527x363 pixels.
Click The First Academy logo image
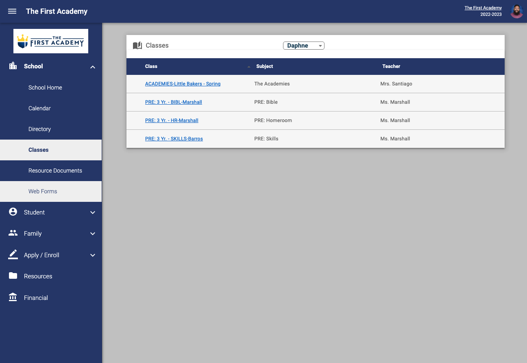point(51,41)
